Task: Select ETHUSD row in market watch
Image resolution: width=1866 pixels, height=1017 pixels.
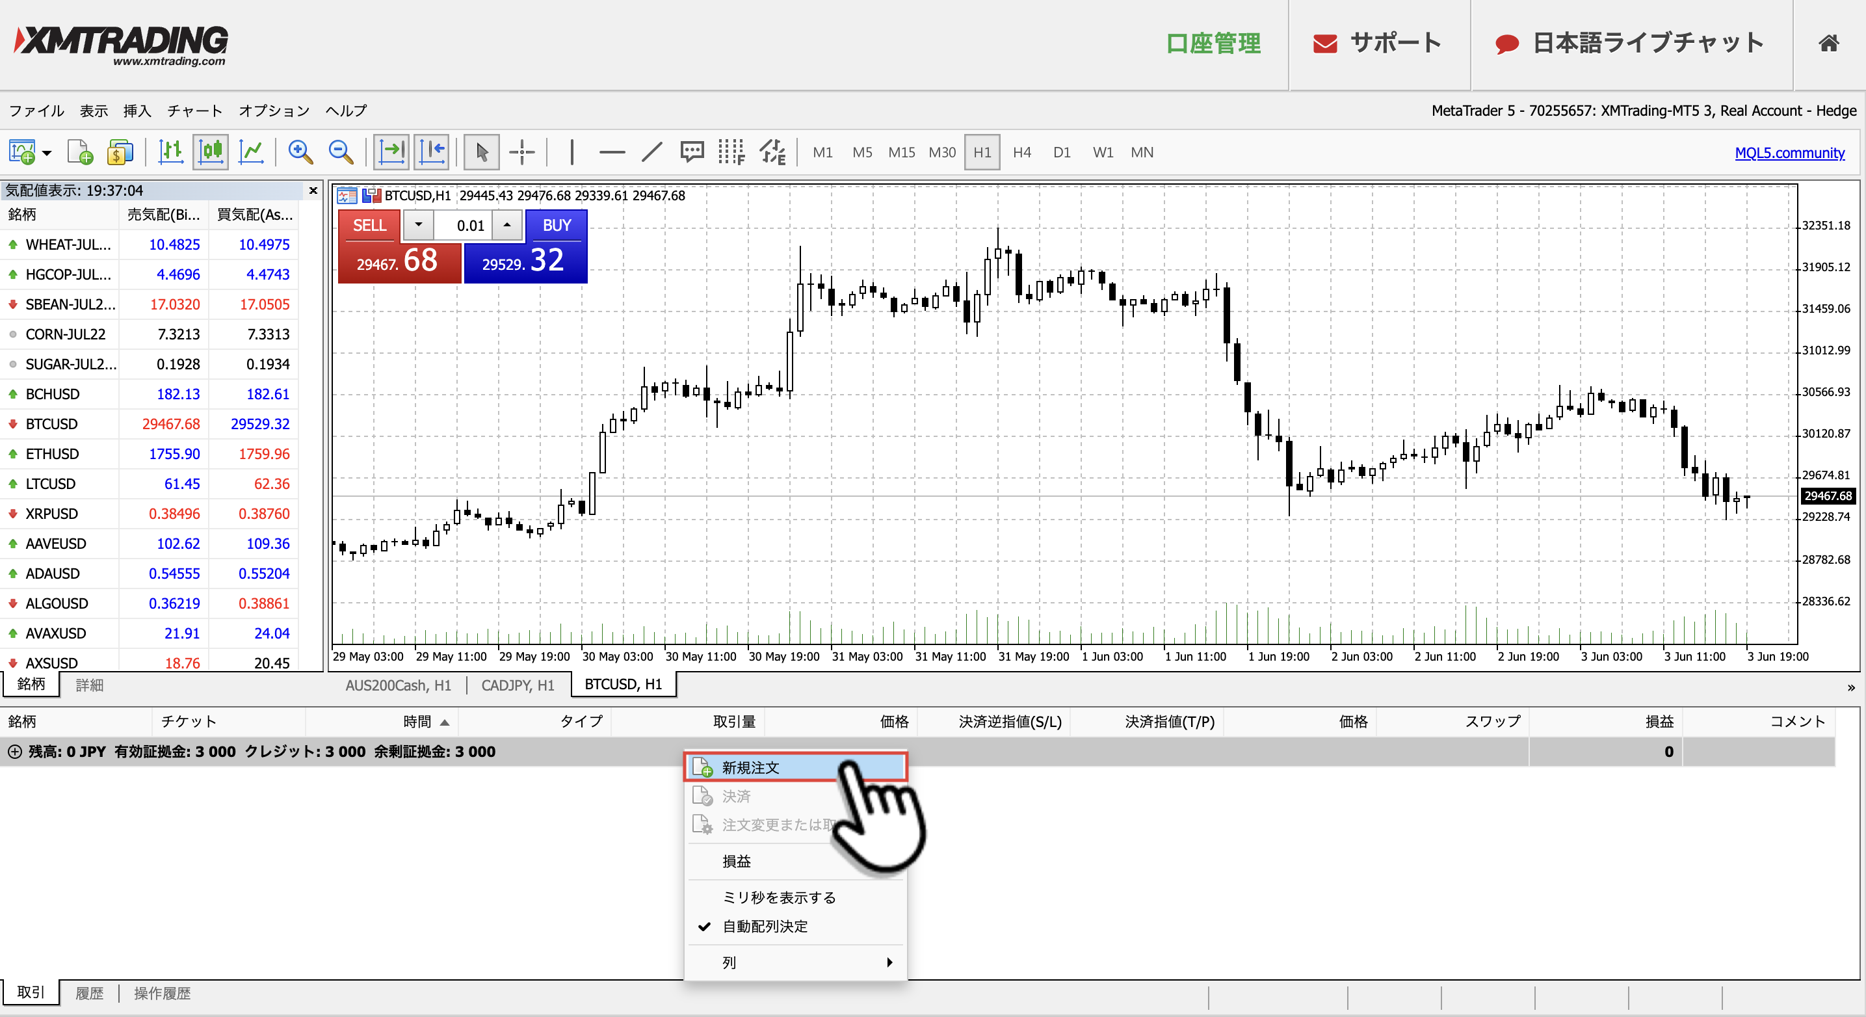Action: tap(150, 453)
